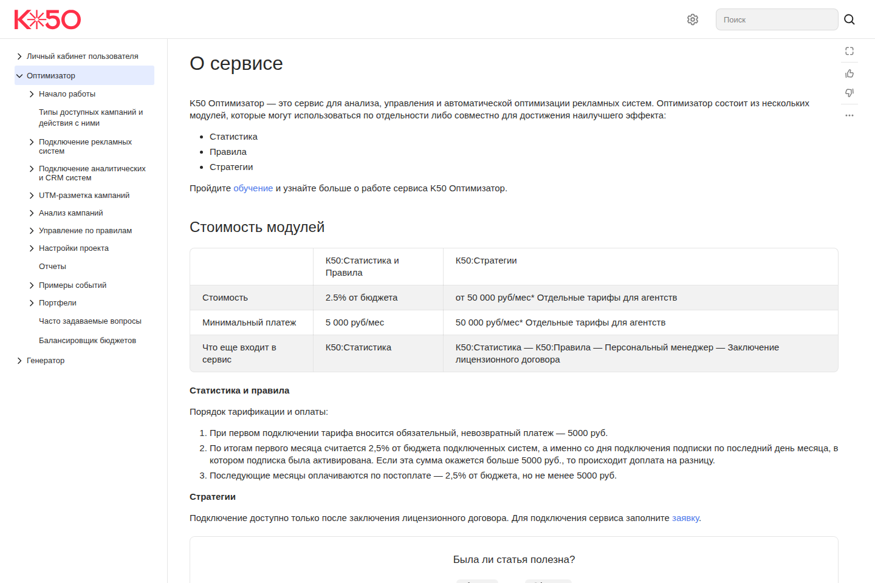Expand Генератор chevron
This screenshot has width=875, height=583.
[19, 361]
